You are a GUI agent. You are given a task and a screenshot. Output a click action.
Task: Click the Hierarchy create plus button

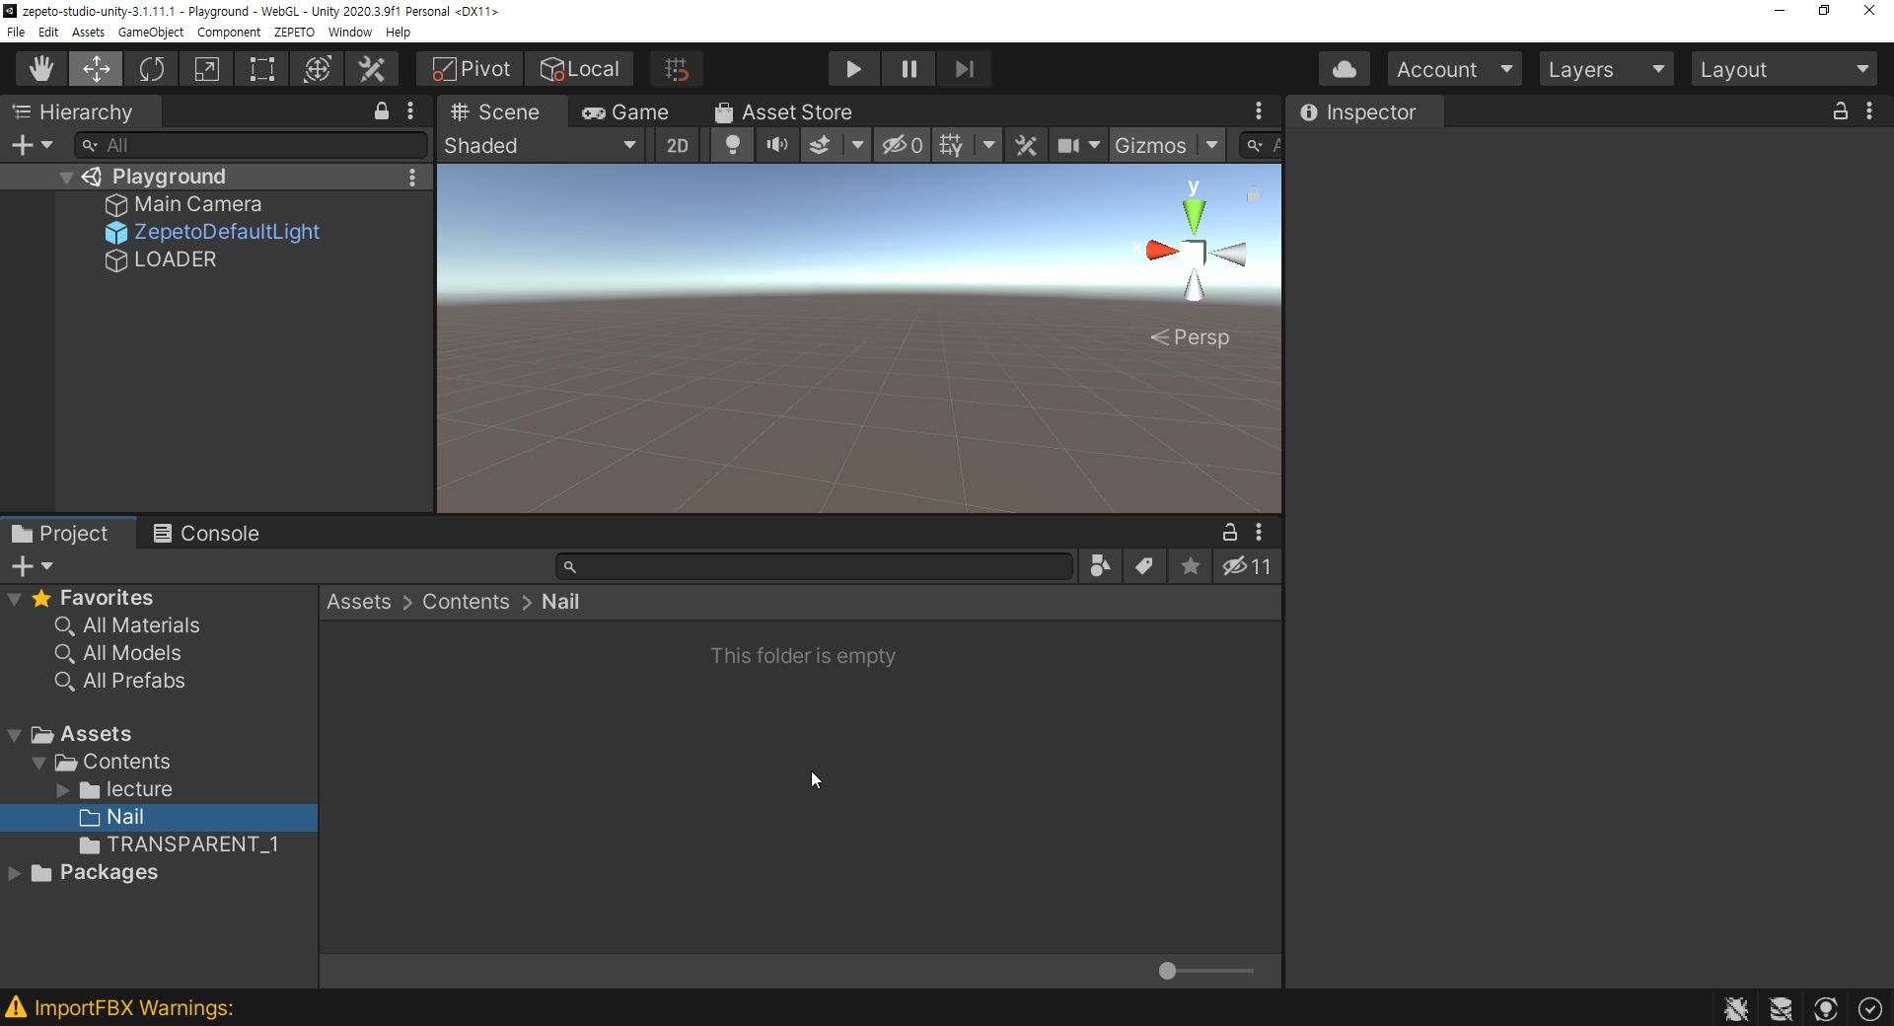(31, 145)
